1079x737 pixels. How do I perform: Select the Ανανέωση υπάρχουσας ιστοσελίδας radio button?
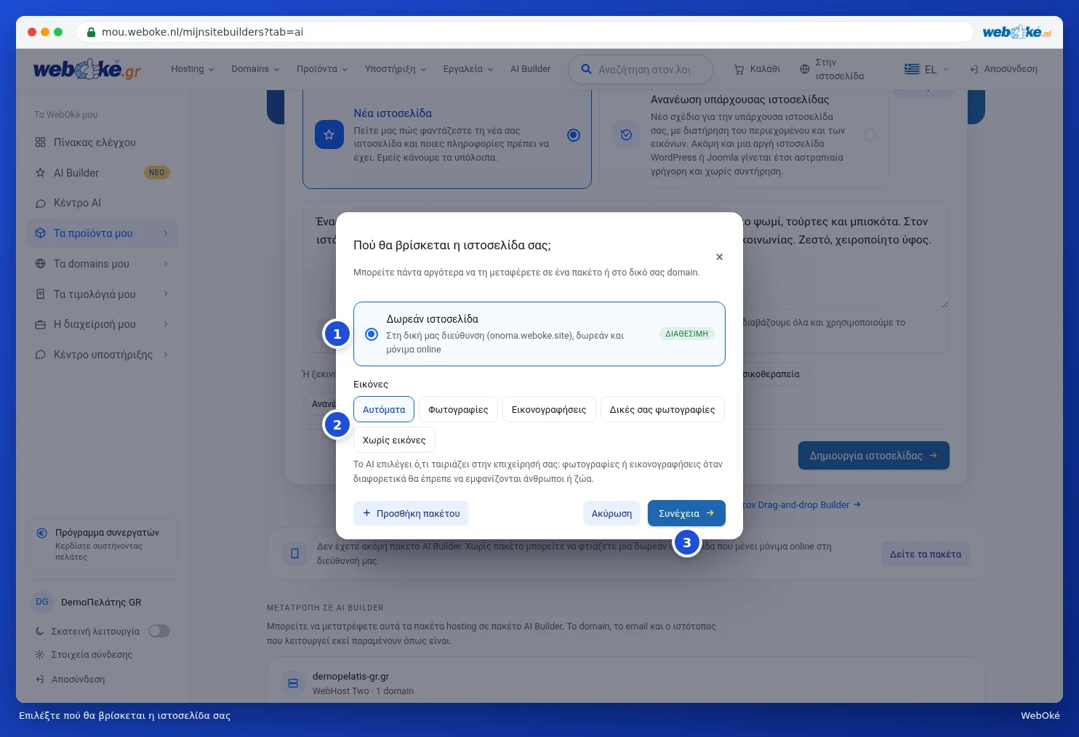(x=870, y=135)
